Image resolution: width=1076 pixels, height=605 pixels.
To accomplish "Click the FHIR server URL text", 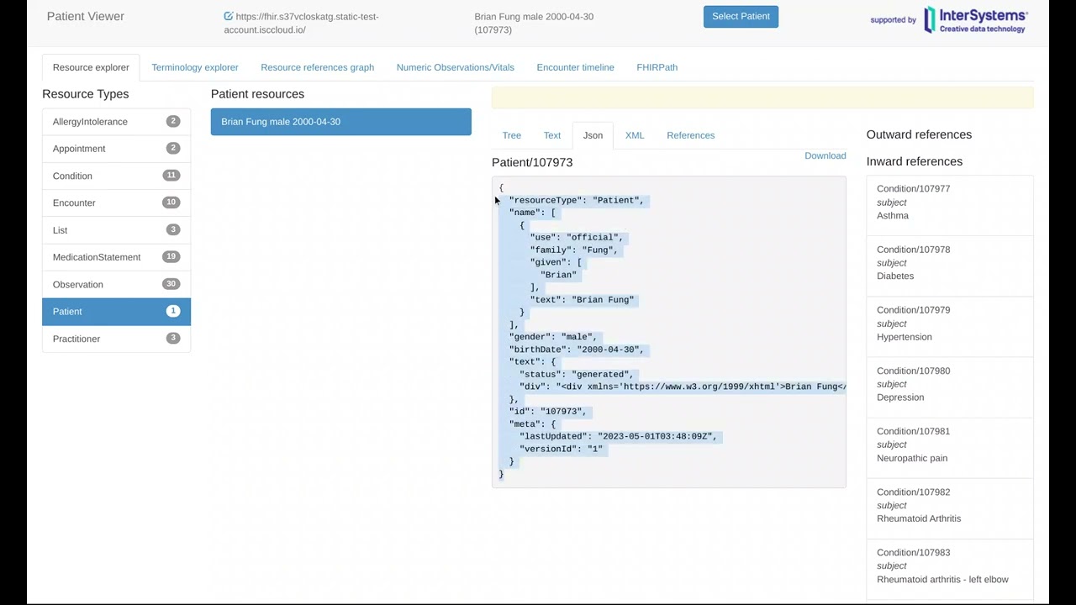I will pos(301,24).
